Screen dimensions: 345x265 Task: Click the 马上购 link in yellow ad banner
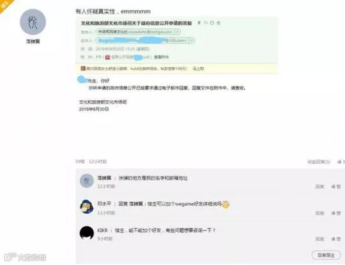click(198, 68)
